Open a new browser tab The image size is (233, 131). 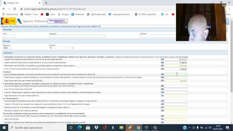(46, 3)
